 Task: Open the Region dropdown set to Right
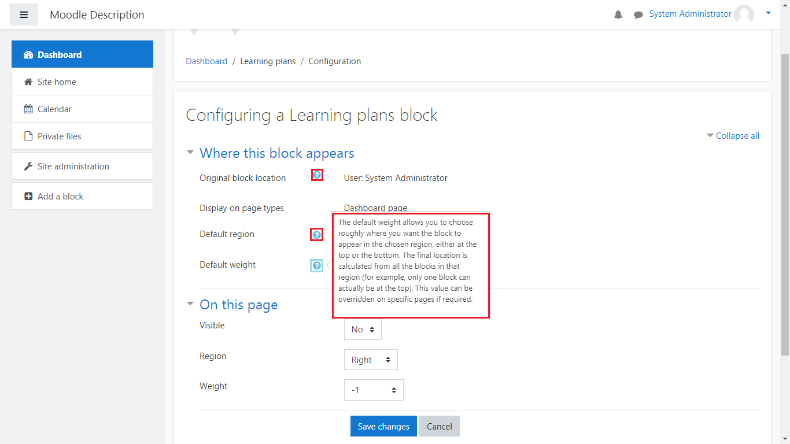click(371, 360)
